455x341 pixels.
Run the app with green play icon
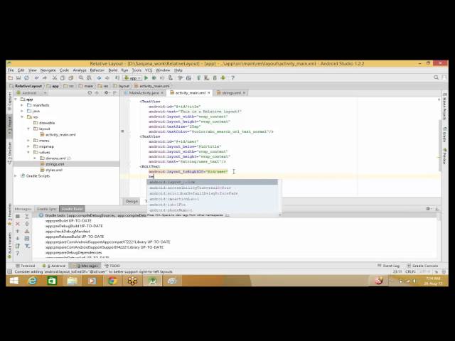coord(146,77)
